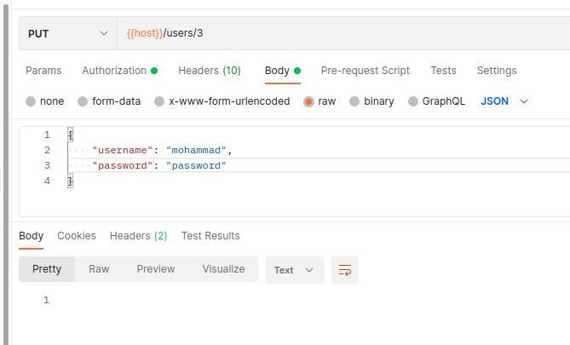View the Test Results tab
The image size is (570, 345).
click(x=210, y=236)
